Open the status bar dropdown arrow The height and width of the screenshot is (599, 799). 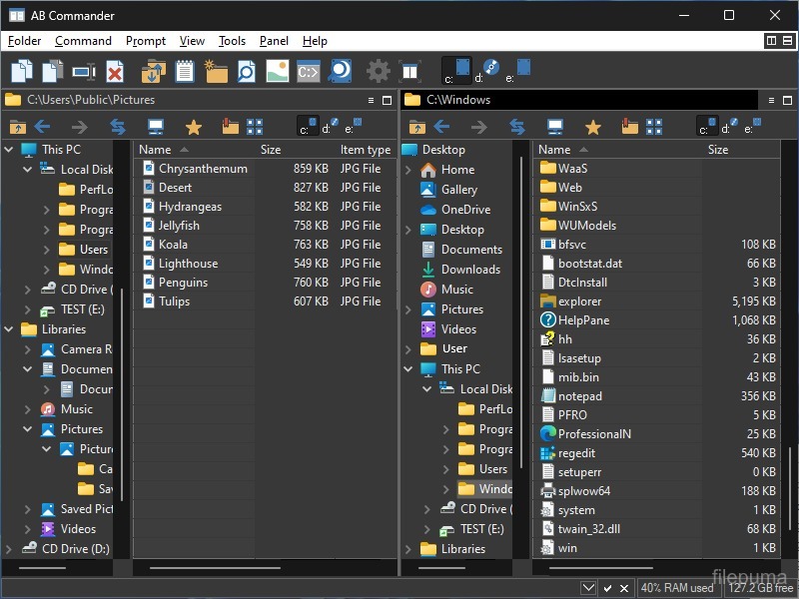588,588
